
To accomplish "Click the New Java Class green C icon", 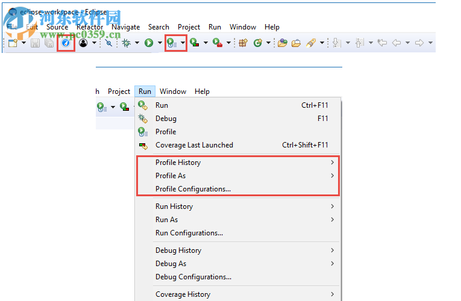I will pos(258,43).
